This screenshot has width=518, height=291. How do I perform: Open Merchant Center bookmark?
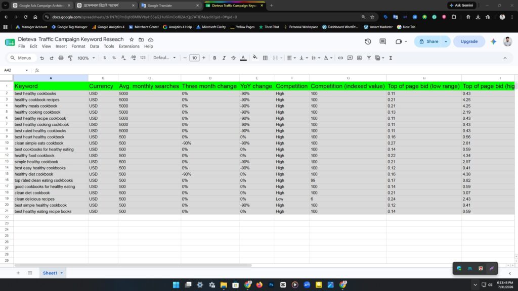coord(144,27)
